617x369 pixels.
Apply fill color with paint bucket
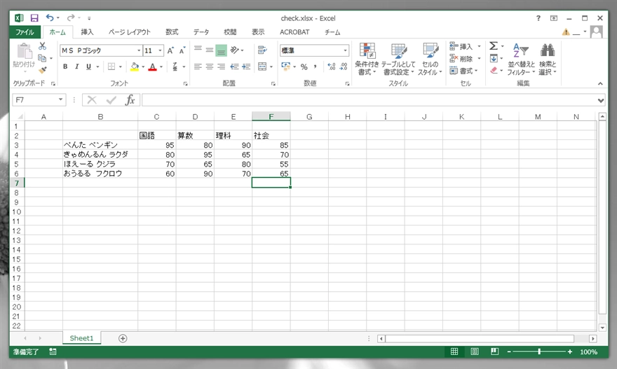point(135,67)
